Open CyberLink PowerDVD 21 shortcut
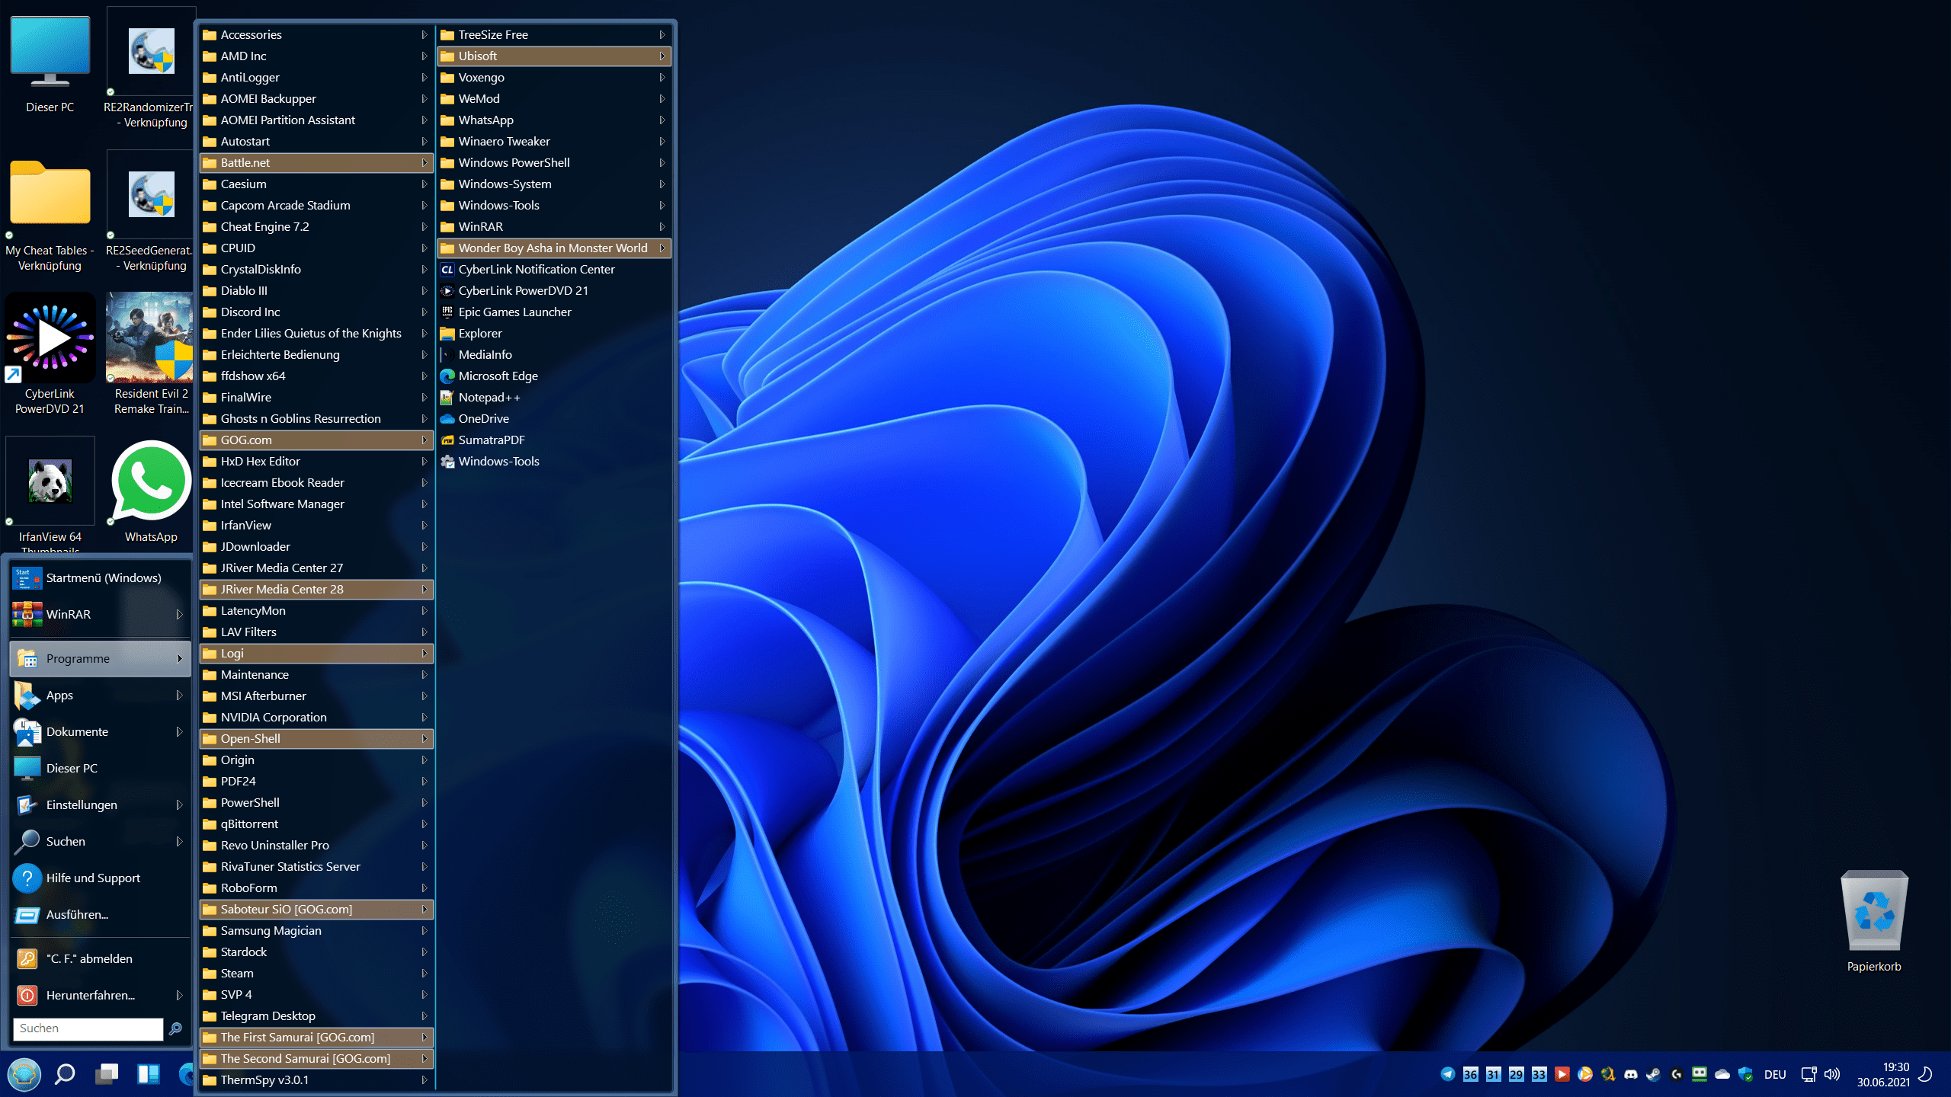This screenshot has width=1951, height=1097. [x=523, y=289]
